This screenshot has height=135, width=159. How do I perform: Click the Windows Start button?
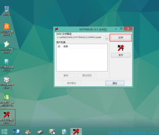[x=4, y=132]
